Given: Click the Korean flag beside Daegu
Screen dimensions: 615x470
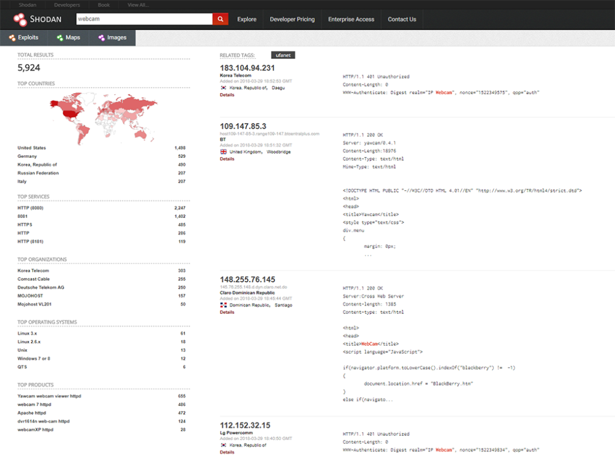Looking at the screenshot, I should tap(223, 88).
